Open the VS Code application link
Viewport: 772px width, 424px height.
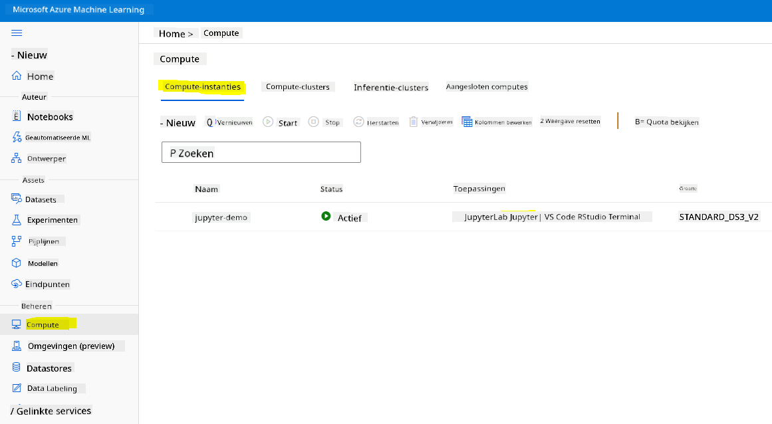pos(560,217)
